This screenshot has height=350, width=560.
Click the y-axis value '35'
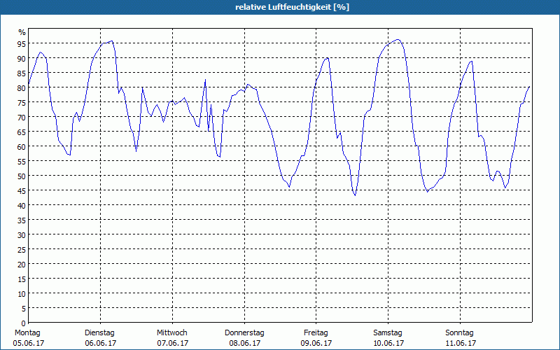pyautogui.click(x=22, y=220)
